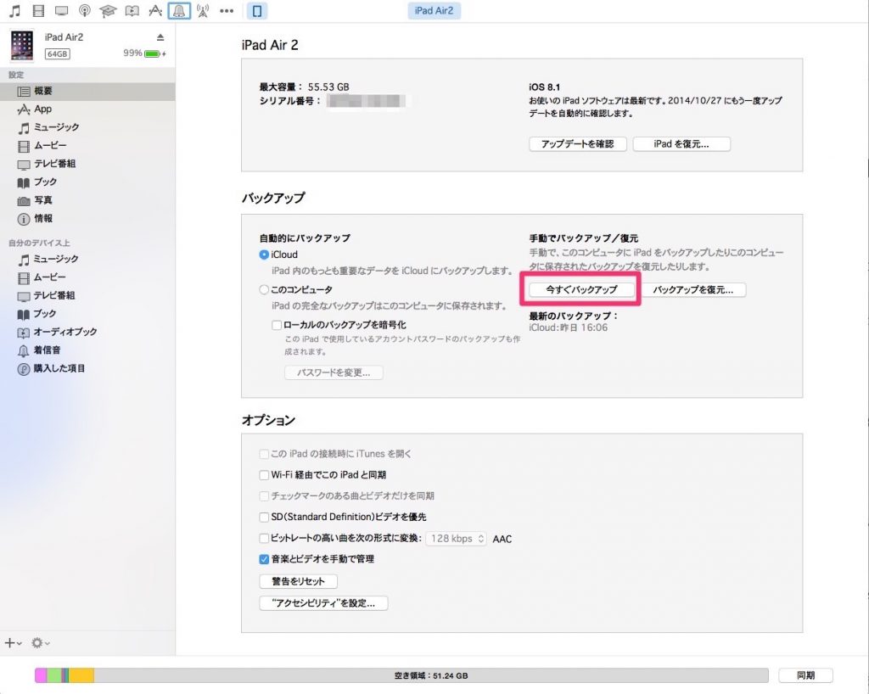Eject the iPad Air2 device
The image size is (869, 694).
point(160,37)
